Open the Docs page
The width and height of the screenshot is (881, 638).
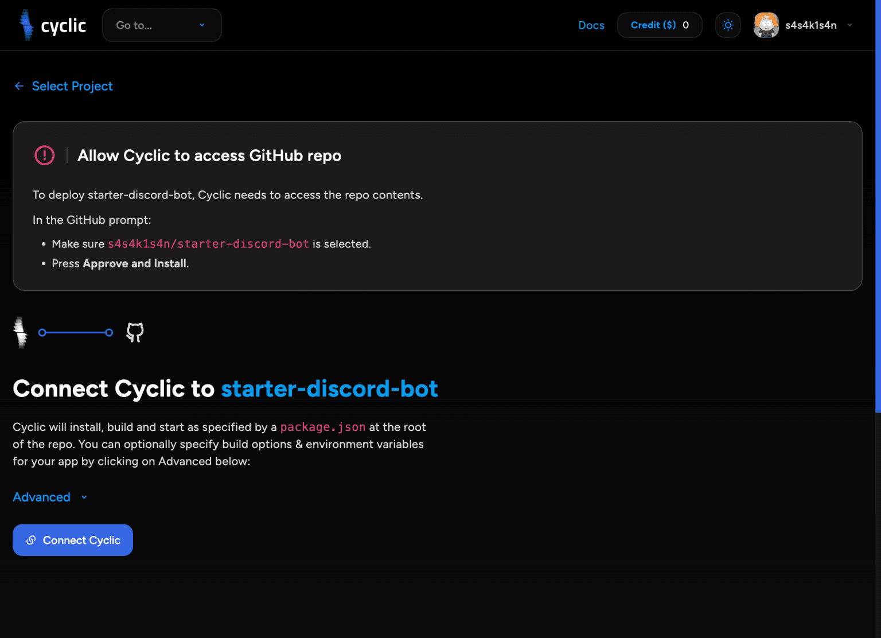point(591,25)
